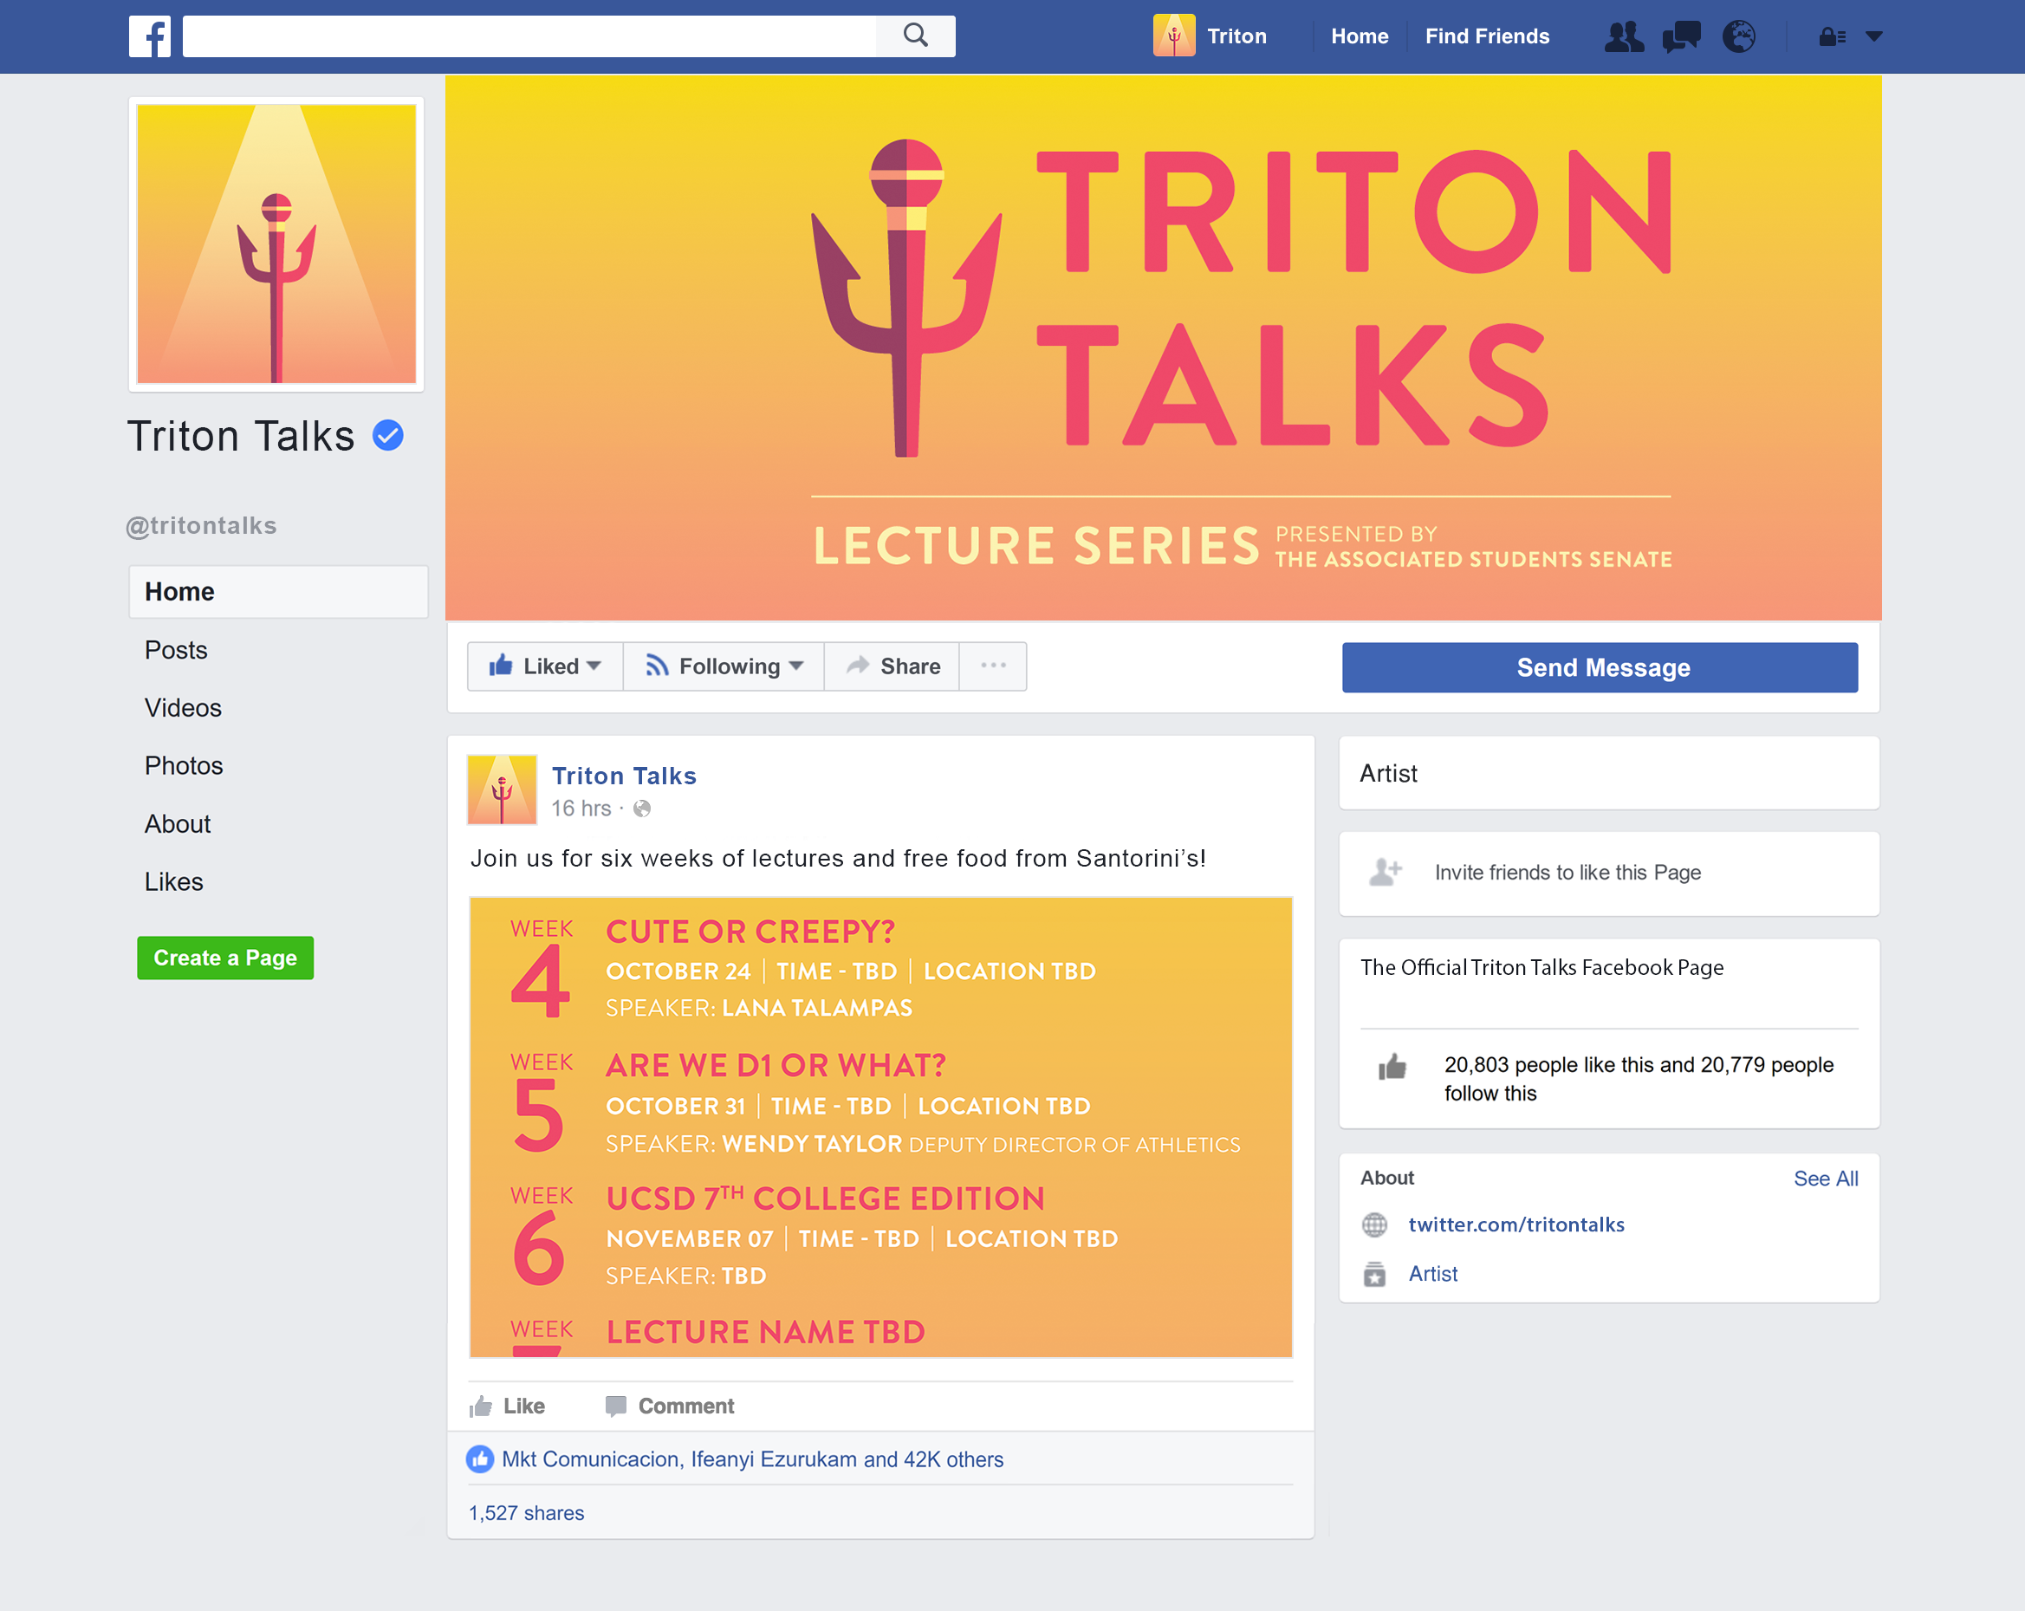The image size is (2025, 1611).
Task: Click the Share page button
Action: [892, 666]
